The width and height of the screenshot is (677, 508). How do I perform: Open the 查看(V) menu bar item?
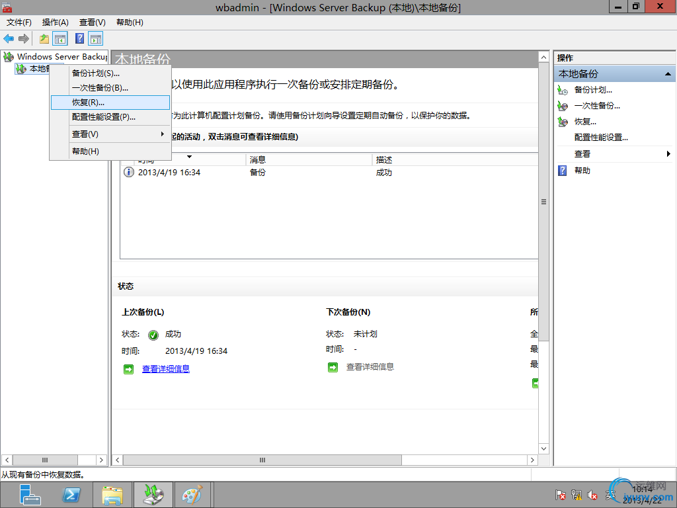pos(93,22)
